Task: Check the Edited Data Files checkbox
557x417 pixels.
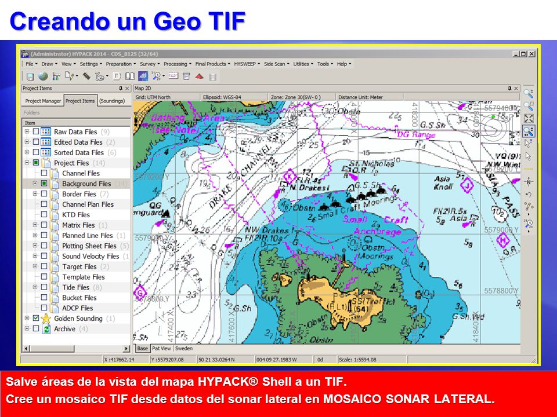Action: click(x=36, y=142)
